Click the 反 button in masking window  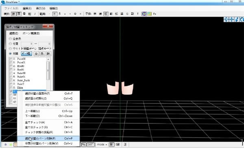[x=42, y=54]
